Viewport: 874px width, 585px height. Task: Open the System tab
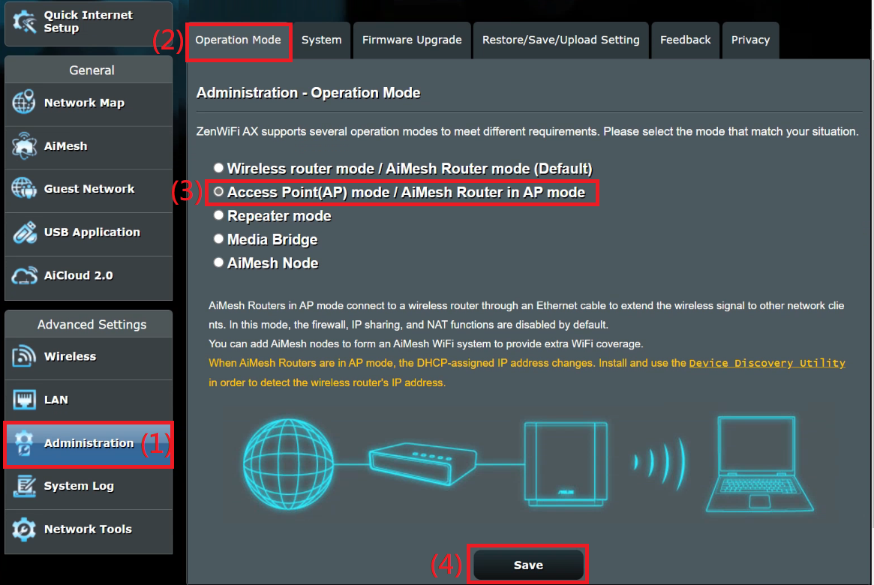tap(322, 40)
